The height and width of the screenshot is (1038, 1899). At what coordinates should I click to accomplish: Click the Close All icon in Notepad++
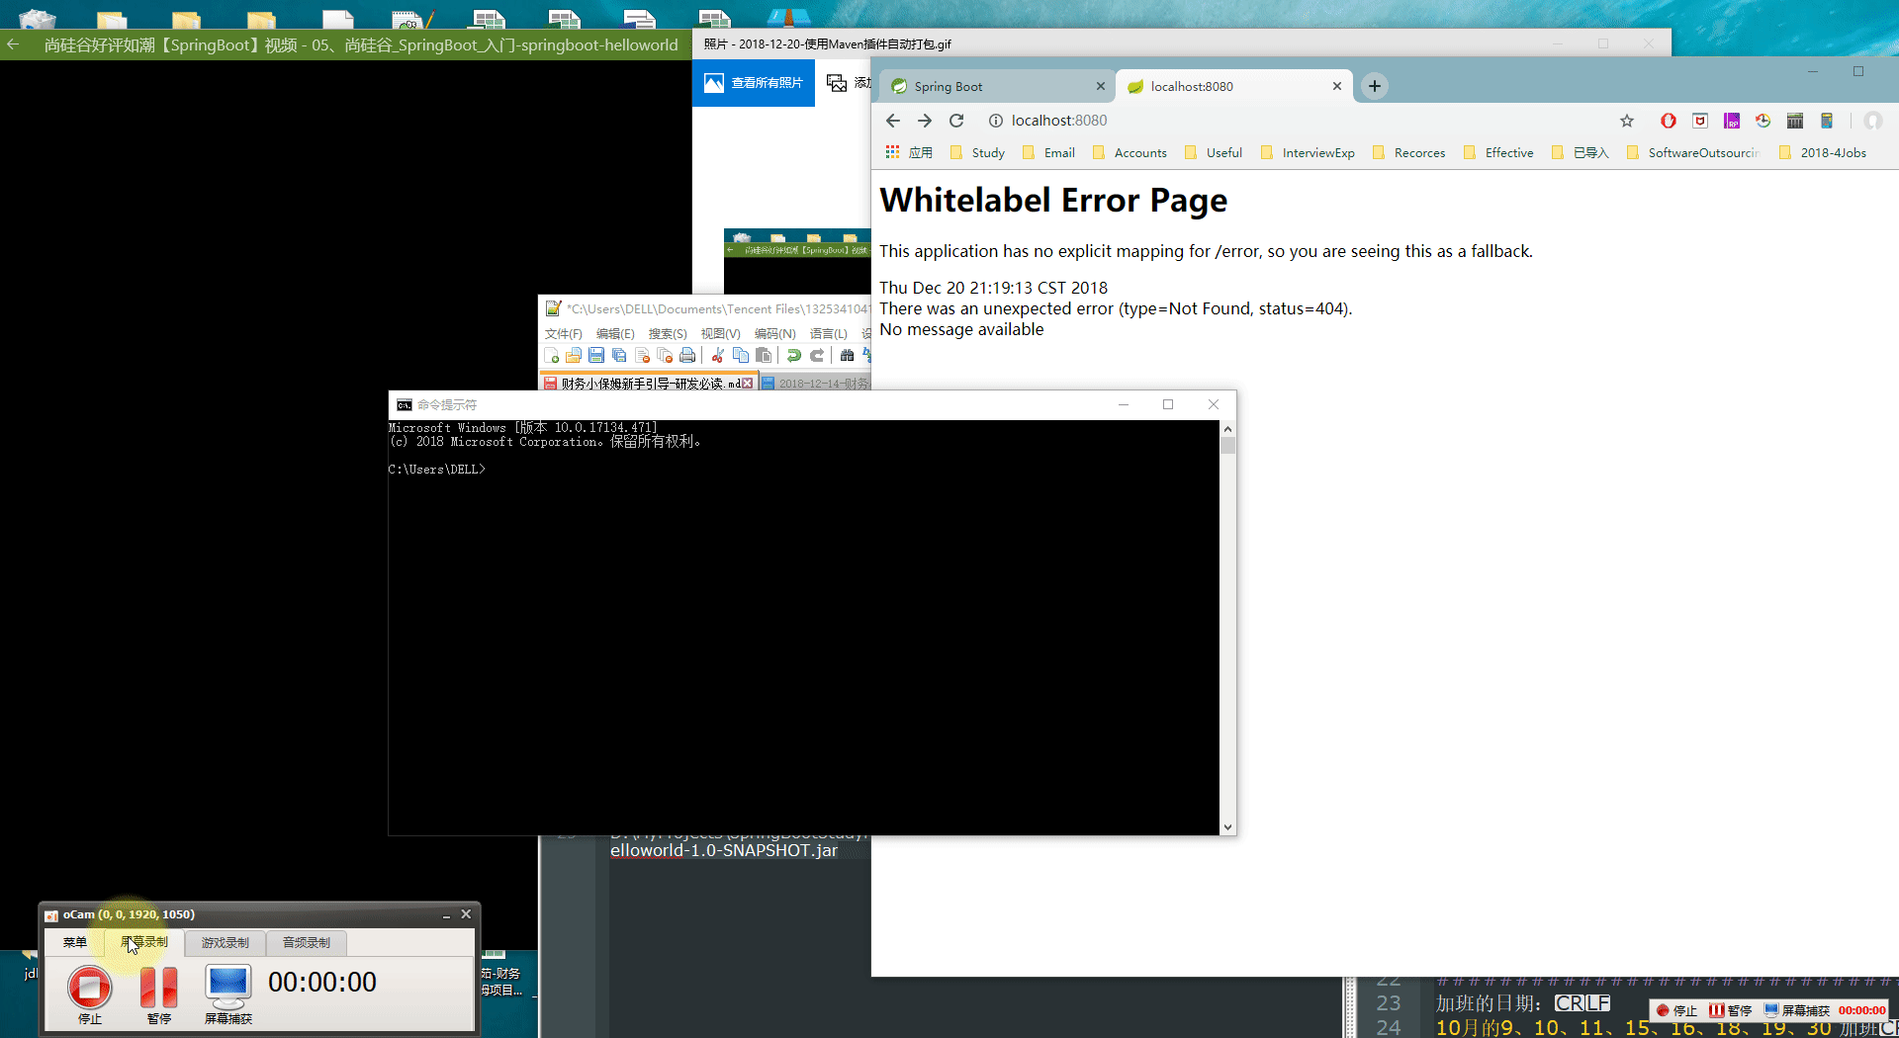point(665,356)
